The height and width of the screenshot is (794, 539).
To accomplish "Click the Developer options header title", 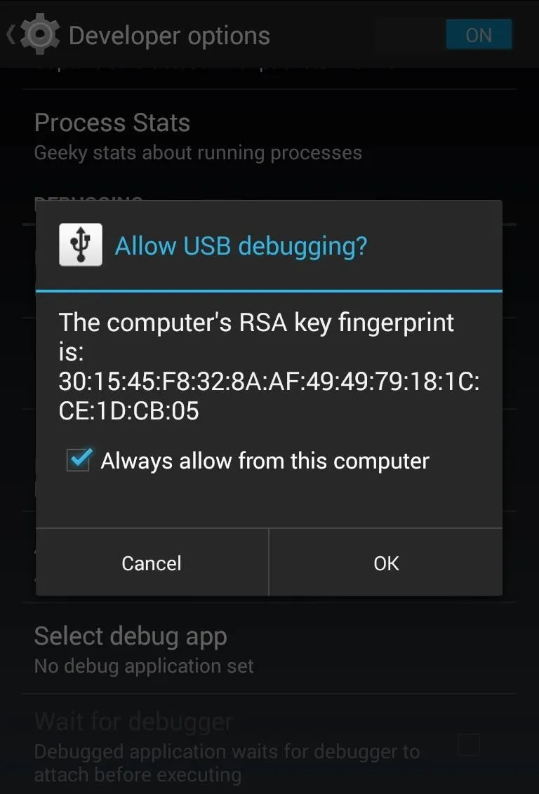I will (169, 36).
